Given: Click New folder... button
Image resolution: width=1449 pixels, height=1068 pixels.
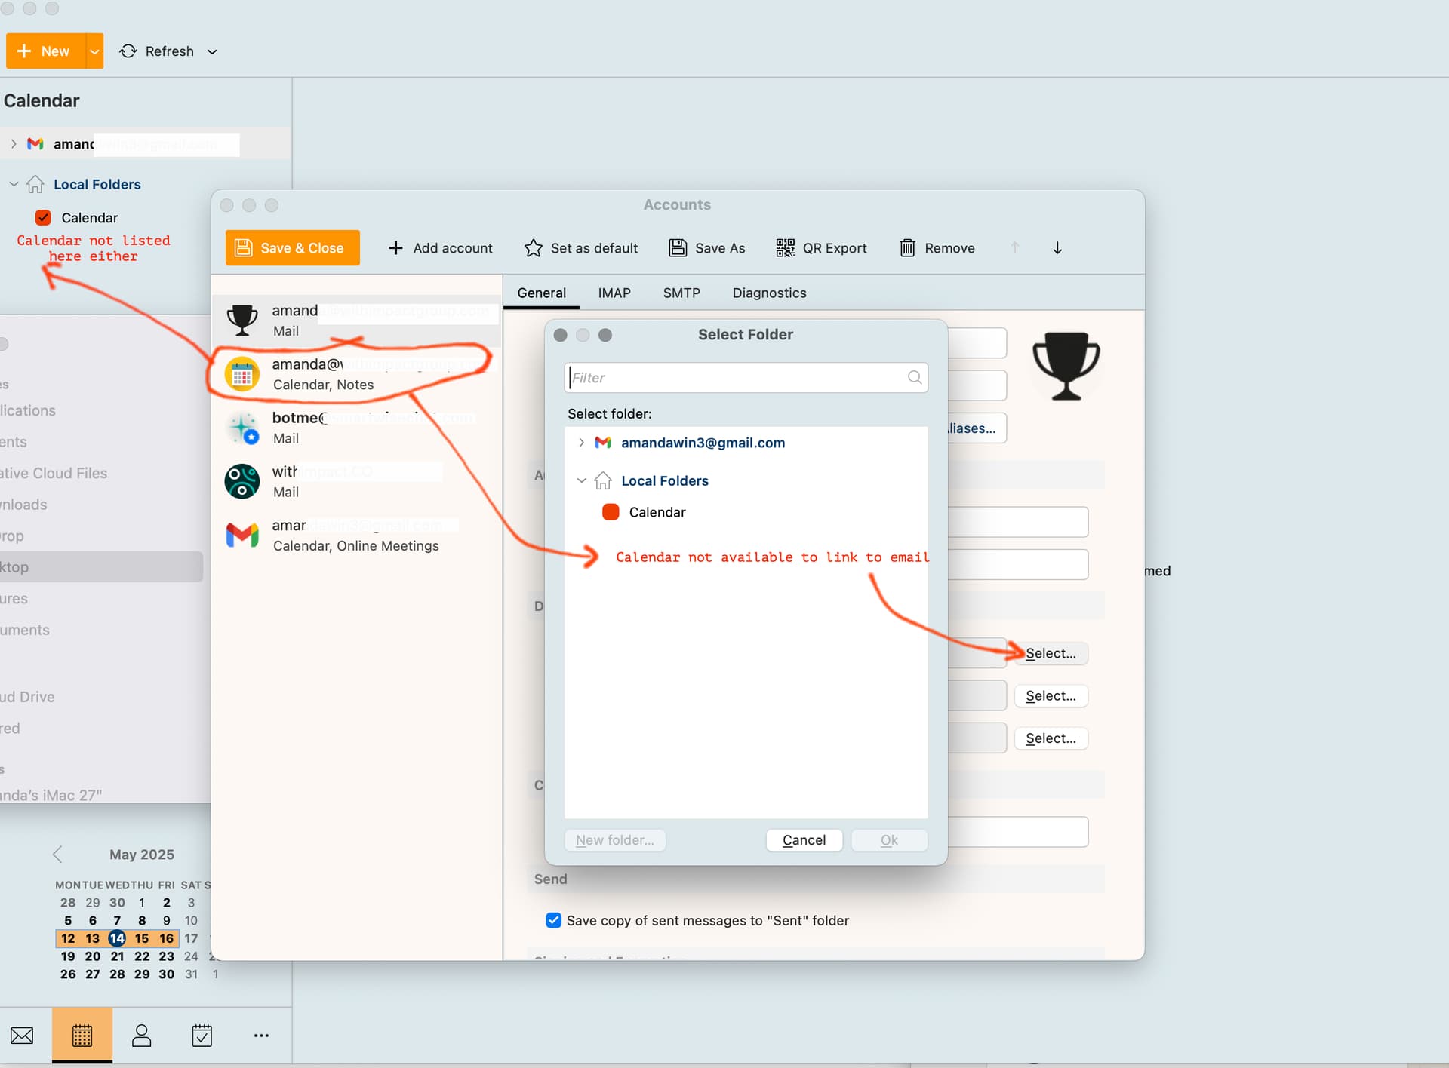Looking at the screenshot, I should [615, 840].
